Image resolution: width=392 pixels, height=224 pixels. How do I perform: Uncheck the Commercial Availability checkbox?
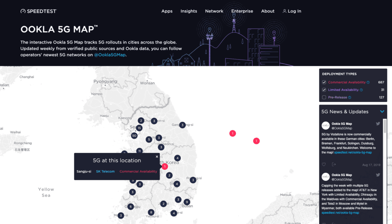[x=324, y=82]
